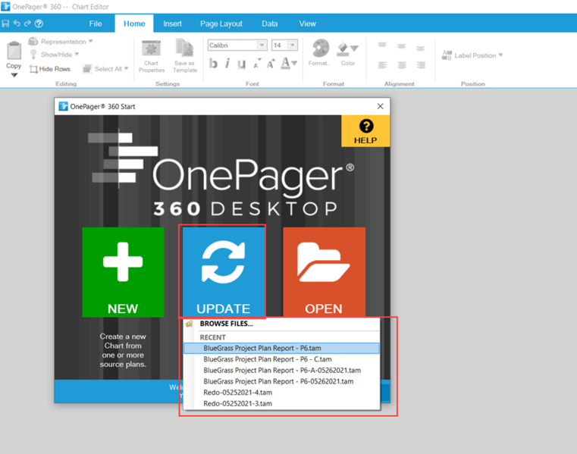Undo the last action

point(17,23)
